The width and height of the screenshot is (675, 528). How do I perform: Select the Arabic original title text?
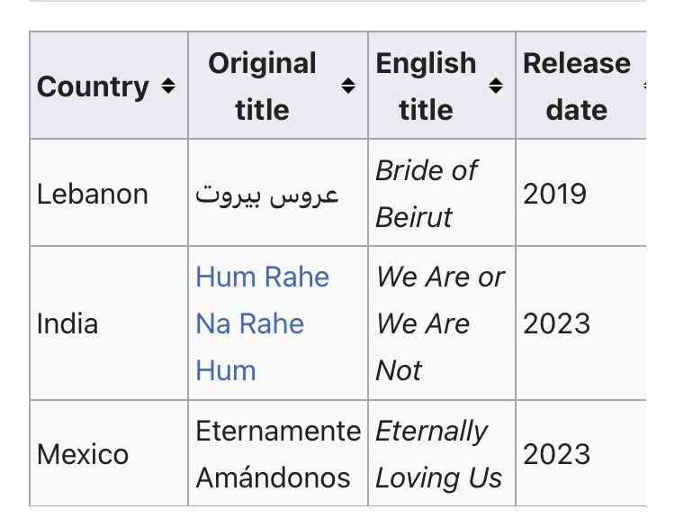(267, 194)
